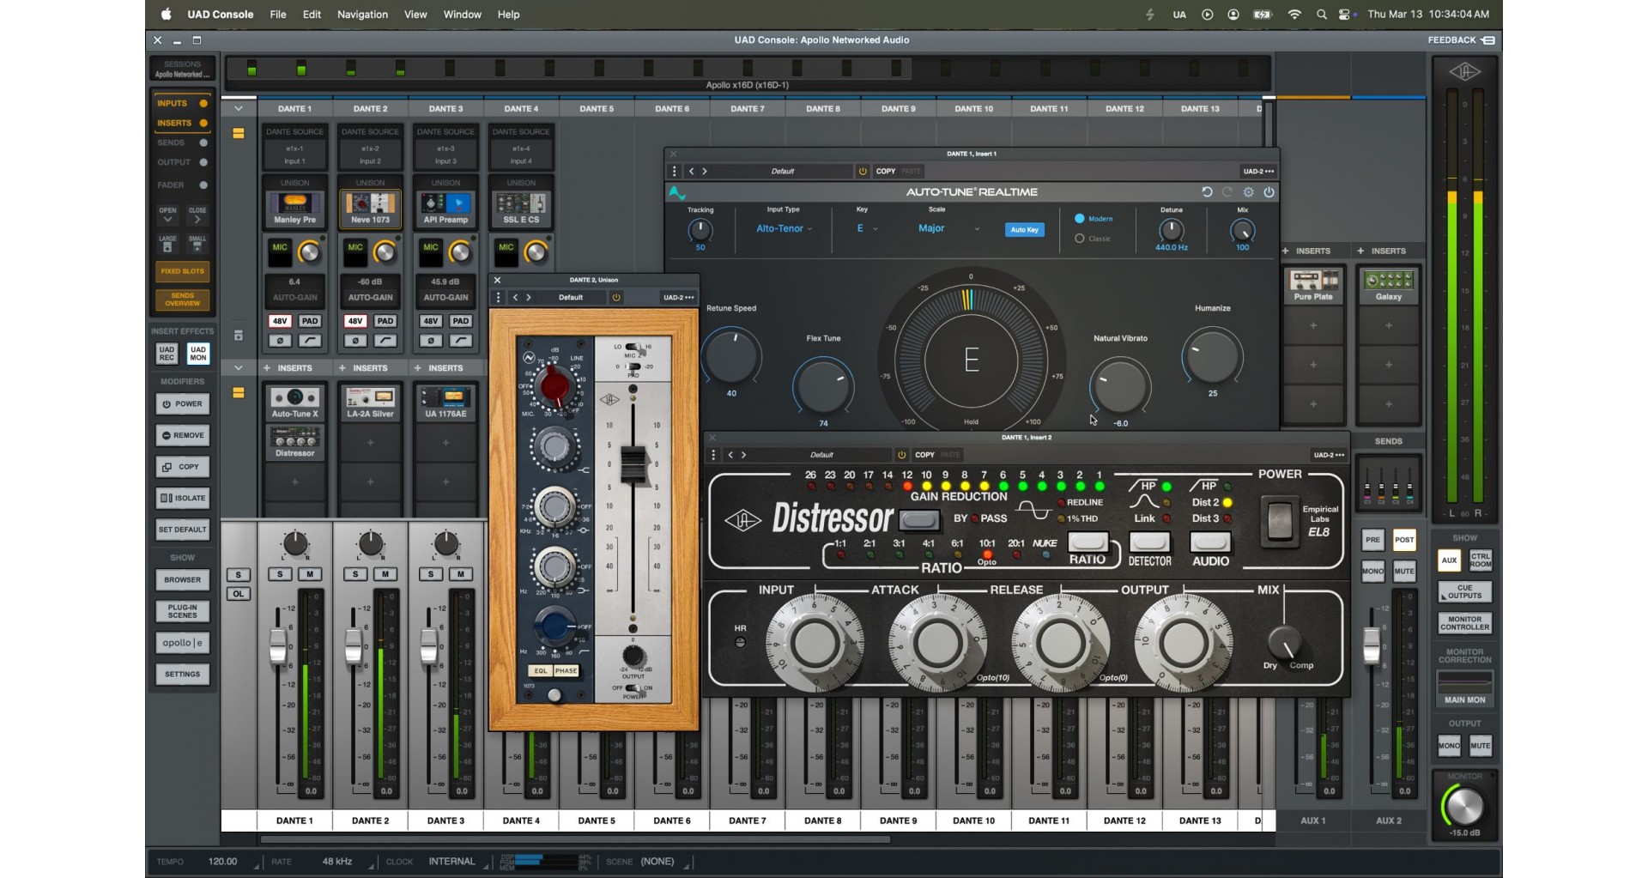This screenshot has height=878, width=1648.
Task: Toggle the UAD MON insert effects mode
Action: [198, 354]
